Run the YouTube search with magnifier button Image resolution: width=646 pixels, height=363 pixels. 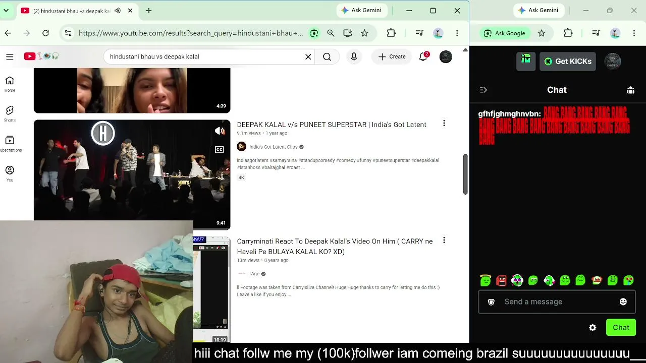[x=327, y=56]
